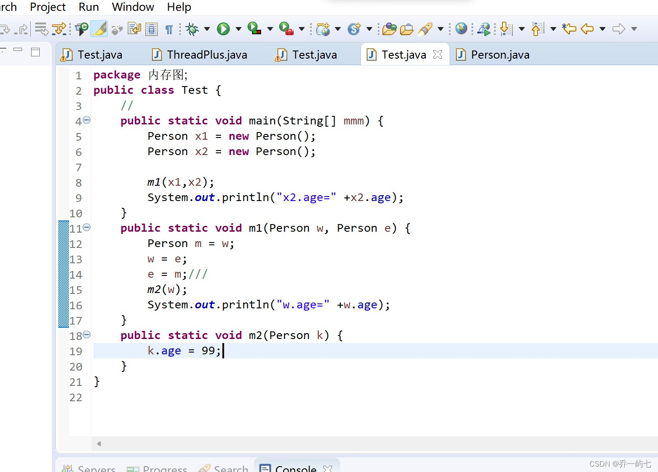Select Test.java tab right after ThreadPlus.java
The width and height of the screenshot is (658, 472).
pyautogui.click(x=307, y=55)
